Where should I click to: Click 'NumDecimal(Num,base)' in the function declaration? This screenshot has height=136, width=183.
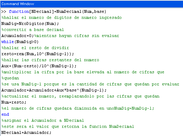tap(81, 11)
